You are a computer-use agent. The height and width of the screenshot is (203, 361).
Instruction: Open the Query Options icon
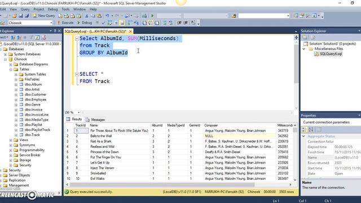coord(116,23)
